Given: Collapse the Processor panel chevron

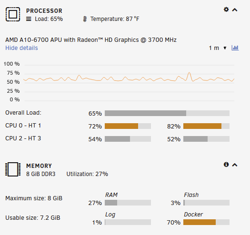Looking at the screenshot, I should click(x=235, y=10).
